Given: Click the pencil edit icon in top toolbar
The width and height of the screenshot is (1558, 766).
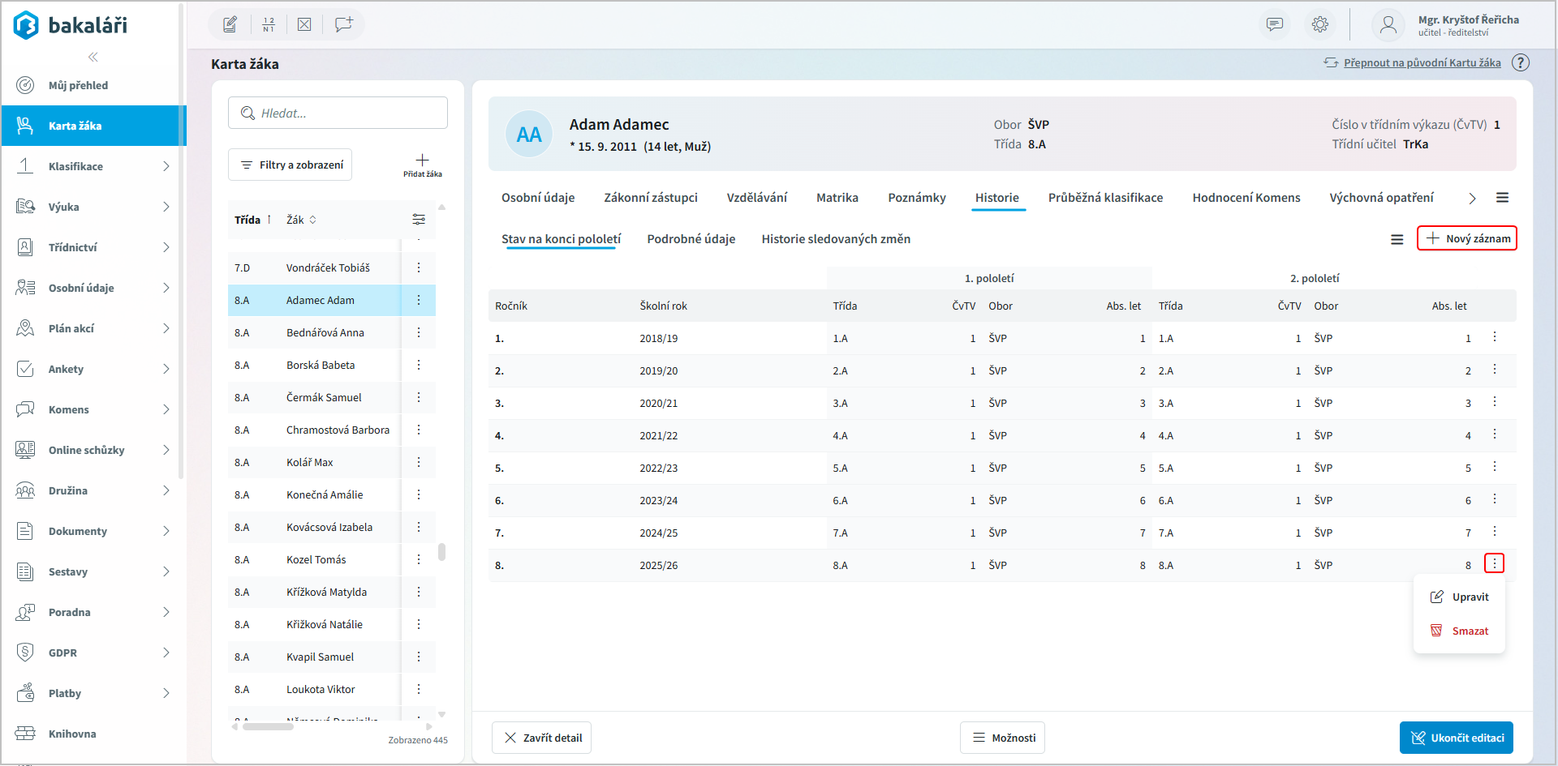Looking at the screenshot, I should pos(230,24).
